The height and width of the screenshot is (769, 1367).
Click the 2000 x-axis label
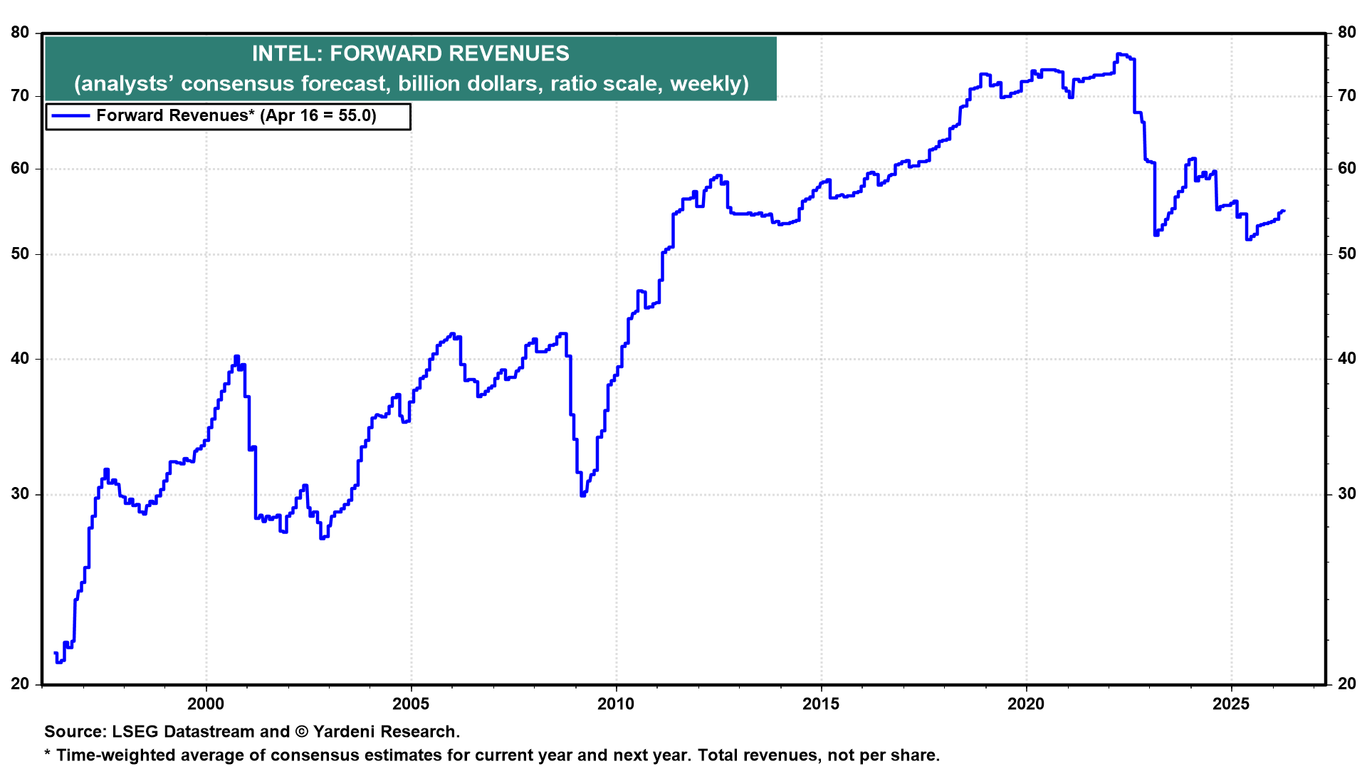(206, 704)
